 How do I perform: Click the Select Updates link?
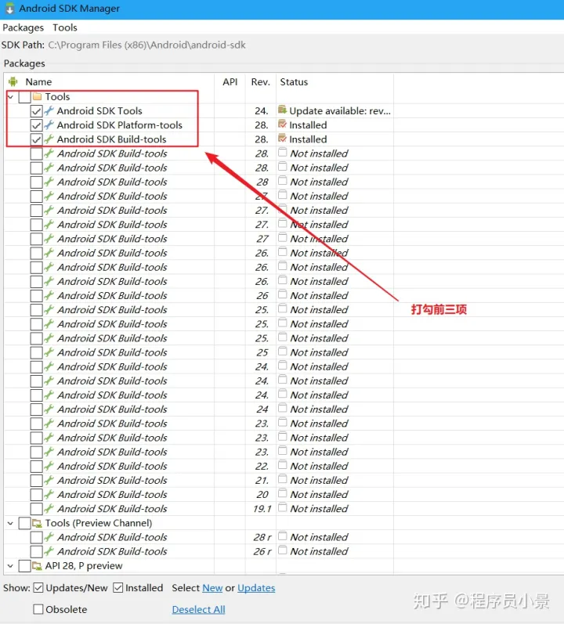coord(256,588)
